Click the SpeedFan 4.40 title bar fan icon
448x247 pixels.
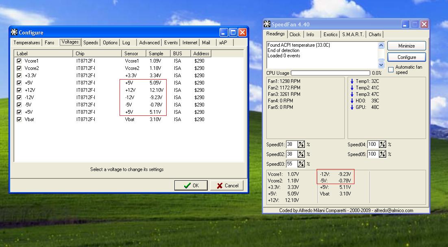[267, 24]
